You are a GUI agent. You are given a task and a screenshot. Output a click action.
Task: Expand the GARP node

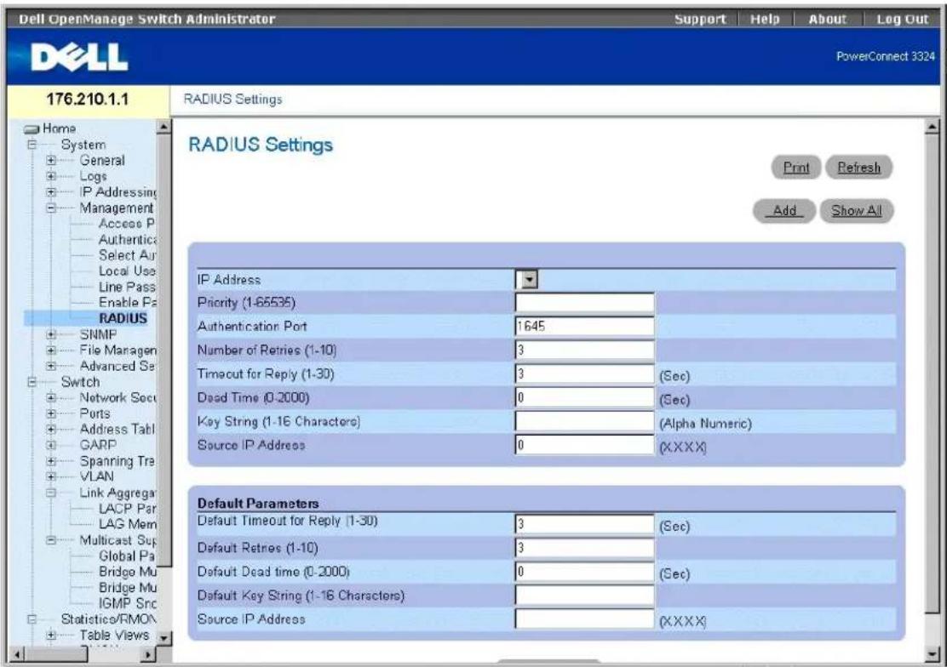51,445
